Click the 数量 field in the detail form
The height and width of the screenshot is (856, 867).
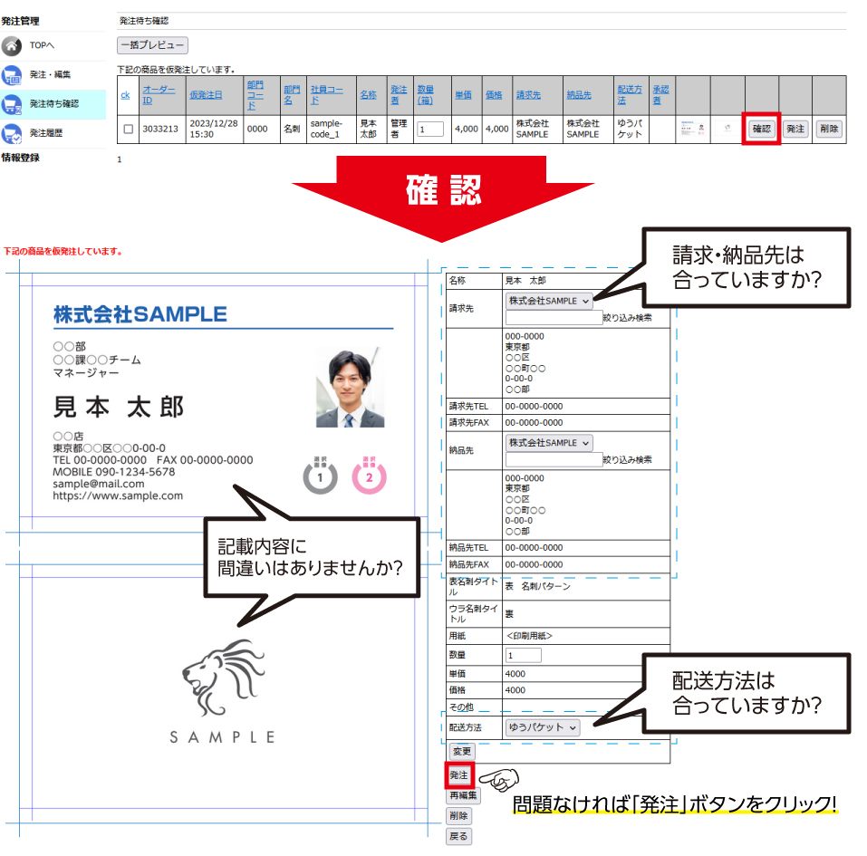click(x=524, y=655)
